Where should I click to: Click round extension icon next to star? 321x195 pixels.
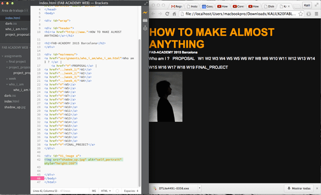[309, 14]
